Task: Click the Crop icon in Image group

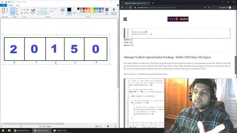Action: click(x=17, y=9)
